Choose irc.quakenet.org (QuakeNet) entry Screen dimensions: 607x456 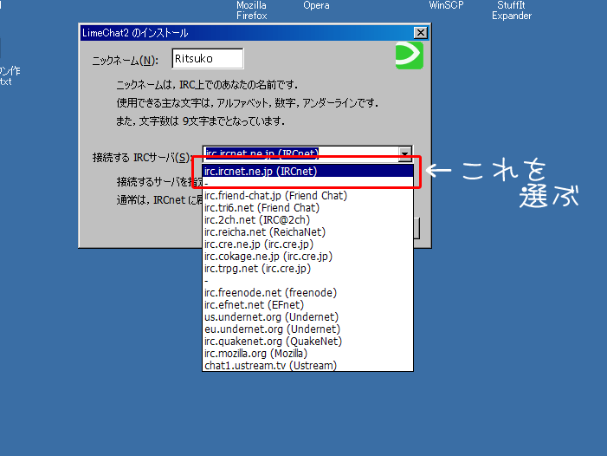click(307, 342)
